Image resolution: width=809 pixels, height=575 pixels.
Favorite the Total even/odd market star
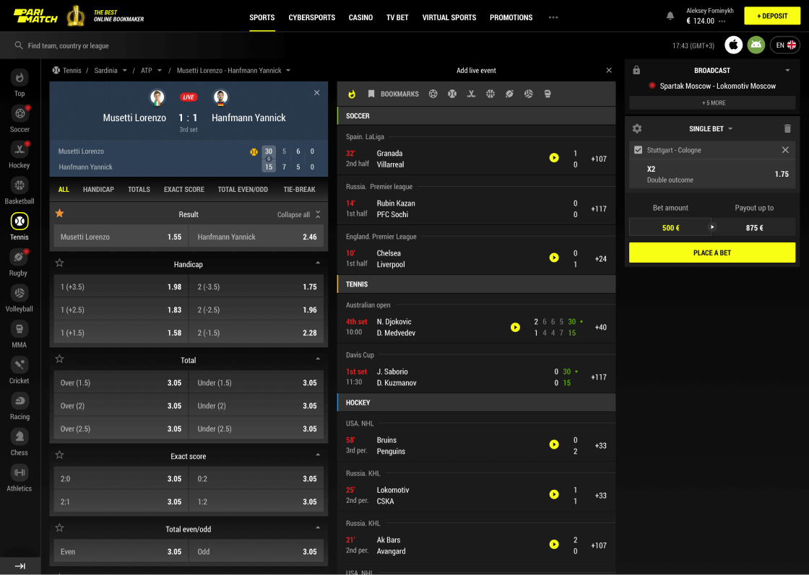(60, 527)
